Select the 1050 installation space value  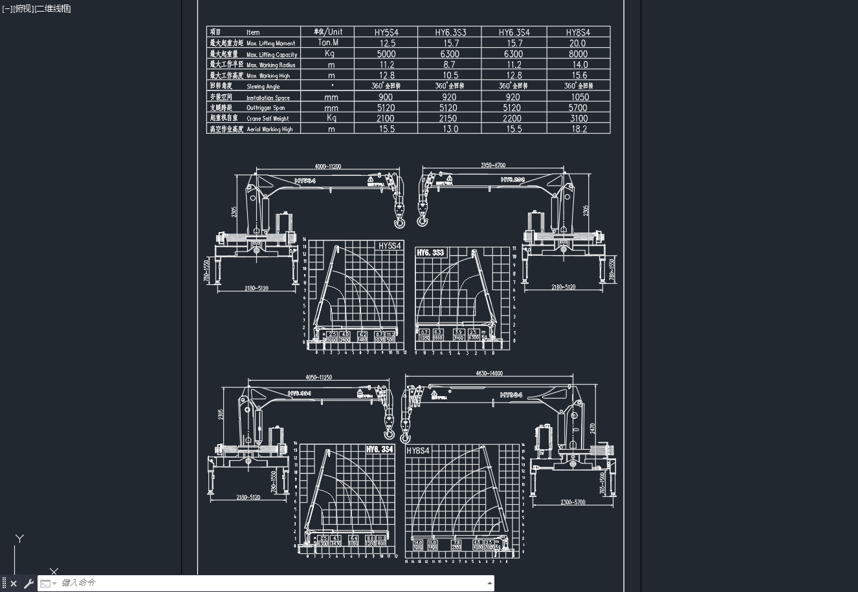tap(578, 97)
